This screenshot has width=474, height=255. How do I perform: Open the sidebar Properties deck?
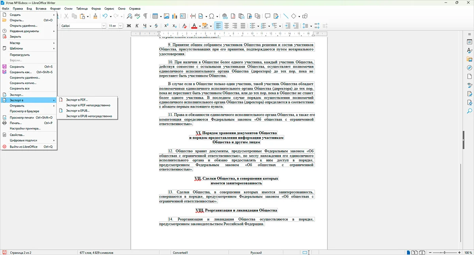tap(470, 42)
